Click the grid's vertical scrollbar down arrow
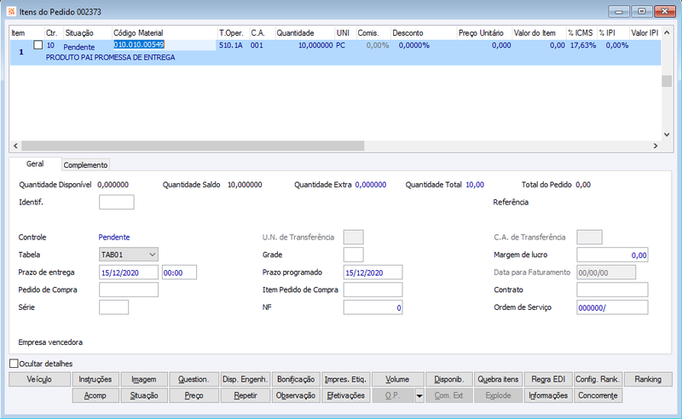This screenshot has width=682, height=419. tap(667, 135)
